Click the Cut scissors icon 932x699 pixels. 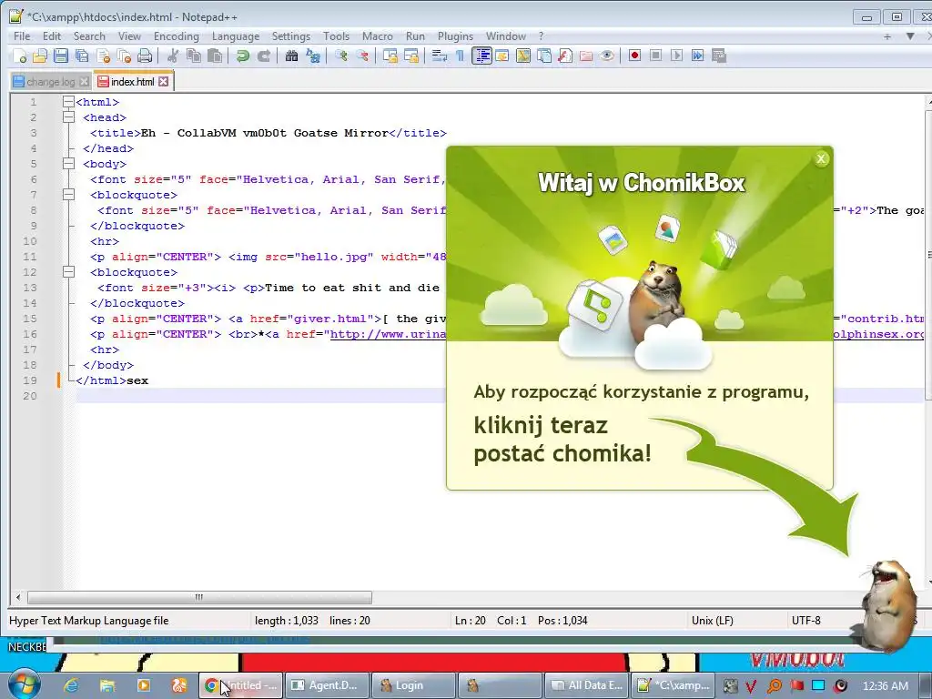tap(172, 56)
